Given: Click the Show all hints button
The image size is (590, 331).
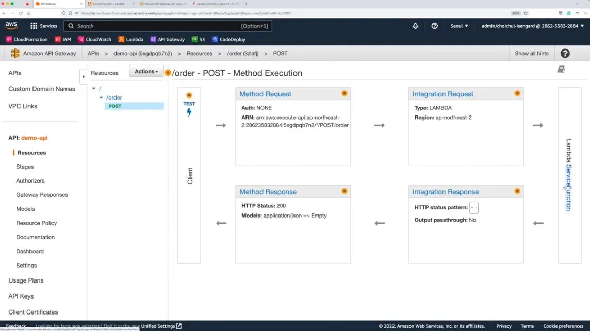Looking at the screenshot, I should 531,53.
